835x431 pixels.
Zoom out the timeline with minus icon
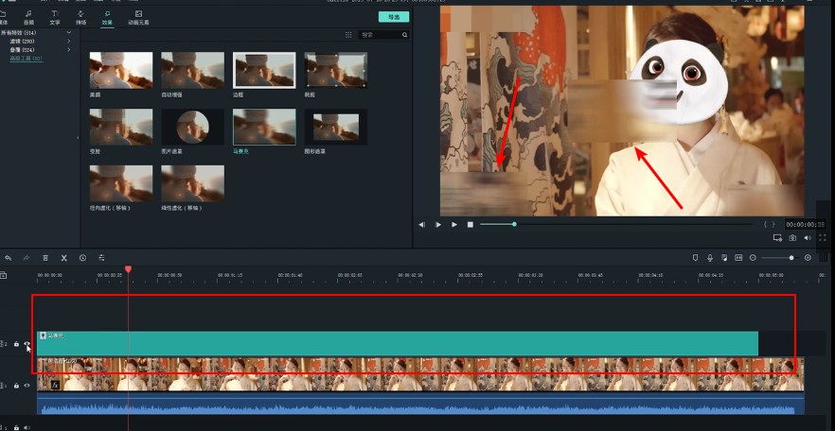coord(753,258)
